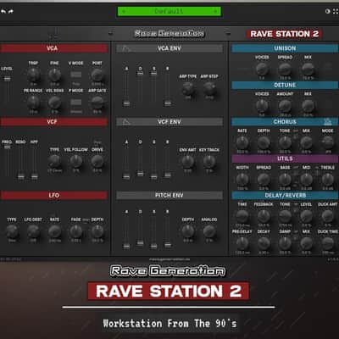This screenshot has width=339, height=339.
Task: Click the DETUNE AMOUNT knob
Action: (x=285, y=106)
